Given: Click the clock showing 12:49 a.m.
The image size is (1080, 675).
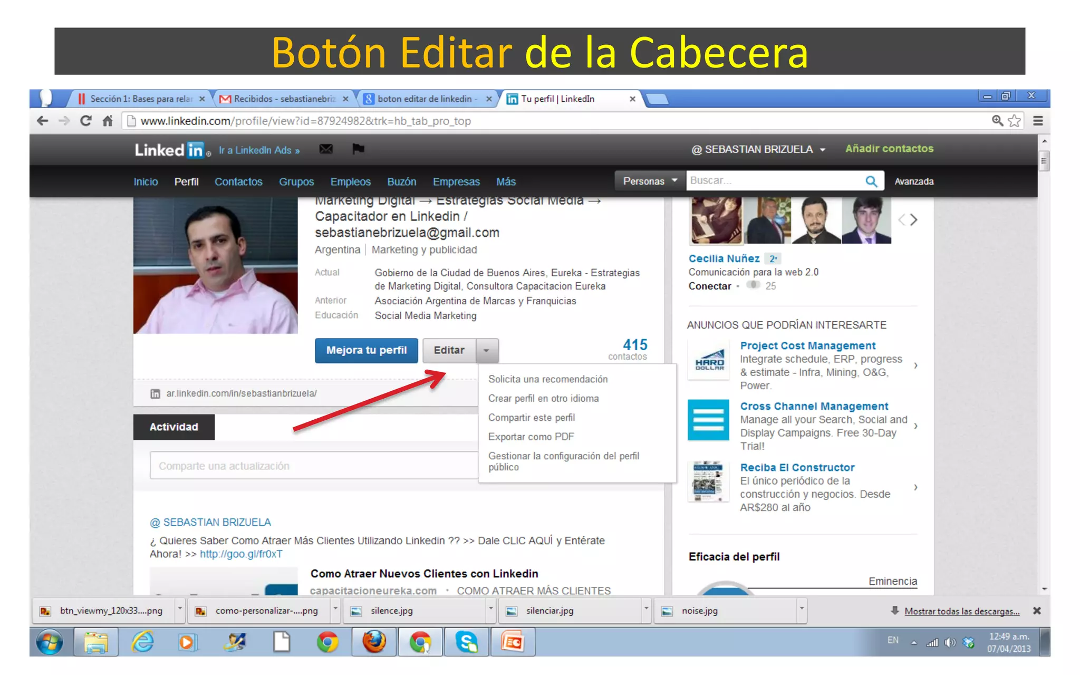Looking at the screenshot, I should [1009, 637].
